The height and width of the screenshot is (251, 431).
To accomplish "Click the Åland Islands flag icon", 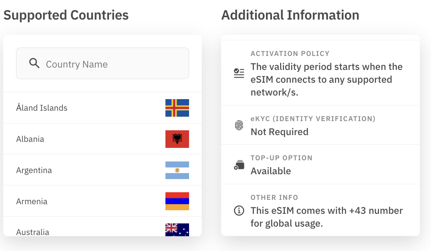I will point(177,108).
